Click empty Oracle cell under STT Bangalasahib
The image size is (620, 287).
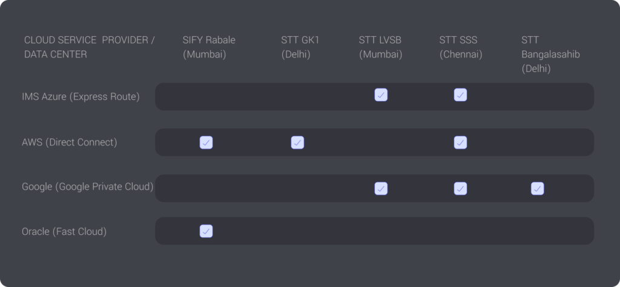tap(538, 231)
